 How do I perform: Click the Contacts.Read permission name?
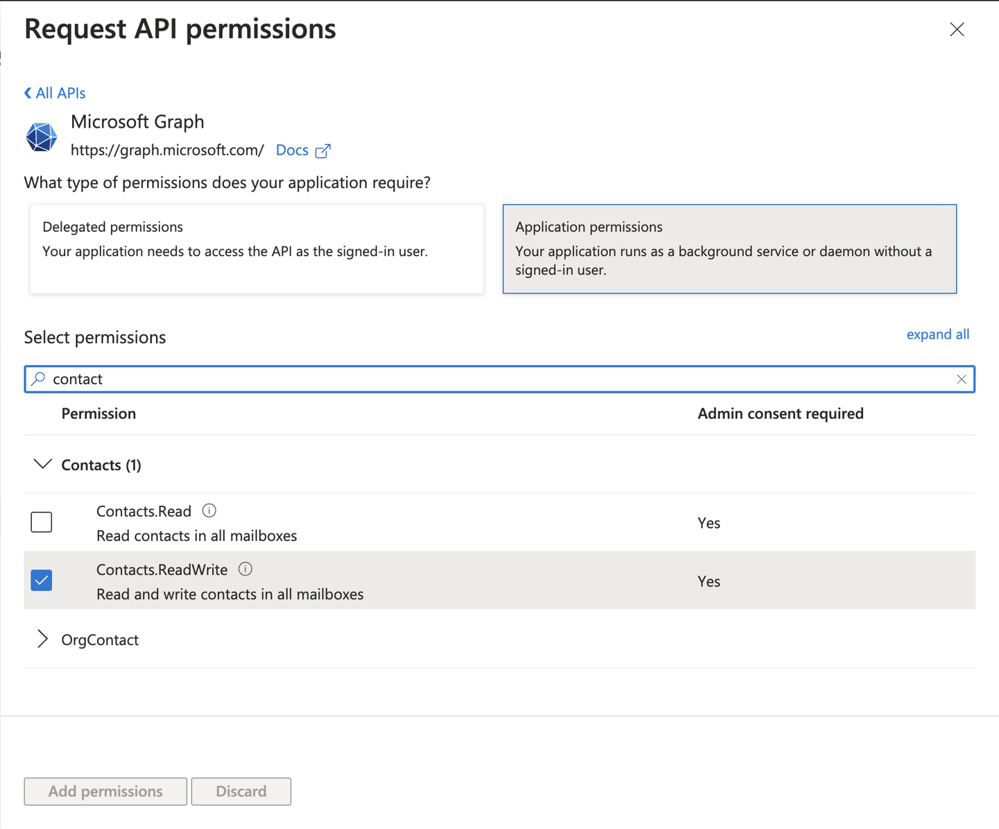point(144,511)
